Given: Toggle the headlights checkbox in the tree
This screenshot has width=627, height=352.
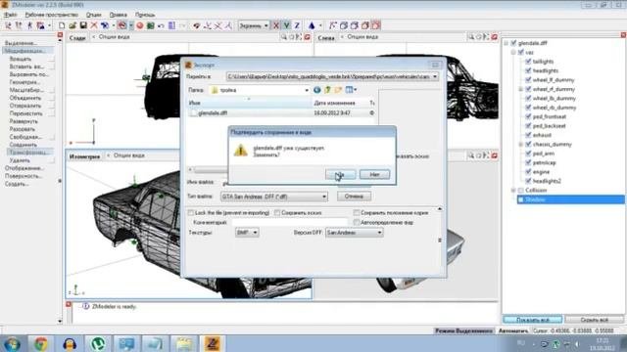Looking at the screenshot, I should pyautogui.click(x=528, y=70).
